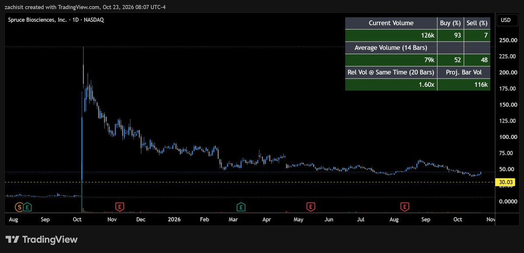Click the 93 buy percent cell
Viewport: 524px width, 253px height.
coord(450,35)
